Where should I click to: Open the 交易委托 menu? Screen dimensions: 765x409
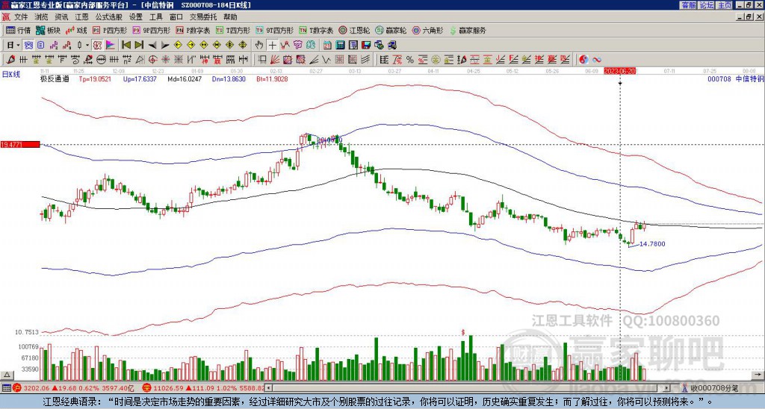tap(203, 17)
